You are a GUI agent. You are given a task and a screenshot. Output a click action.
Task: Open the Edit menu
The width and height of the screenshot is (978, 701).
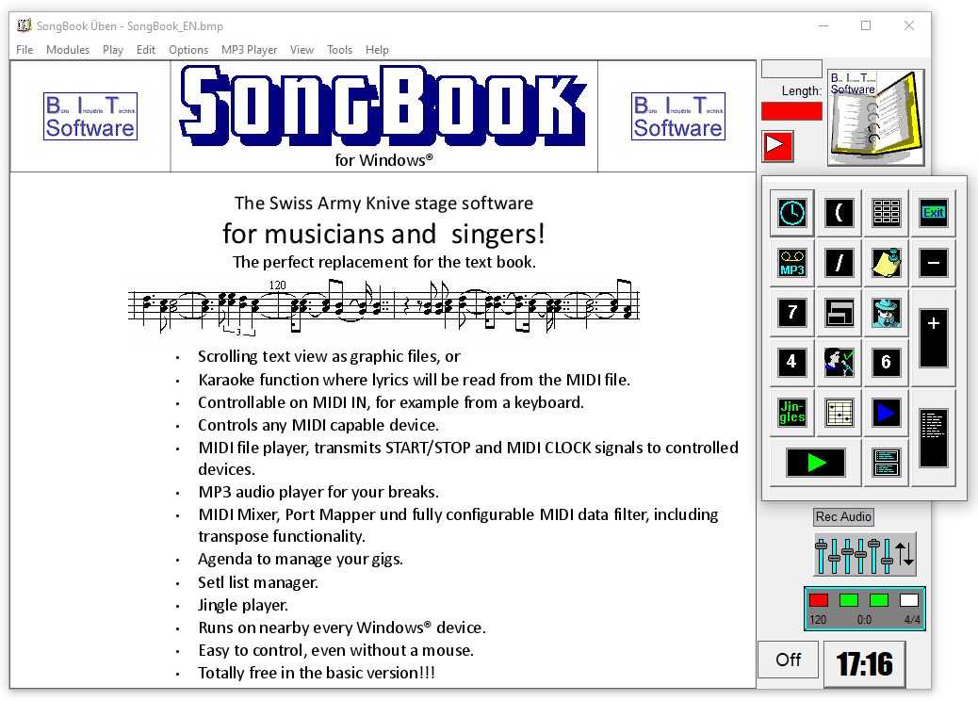145,49
